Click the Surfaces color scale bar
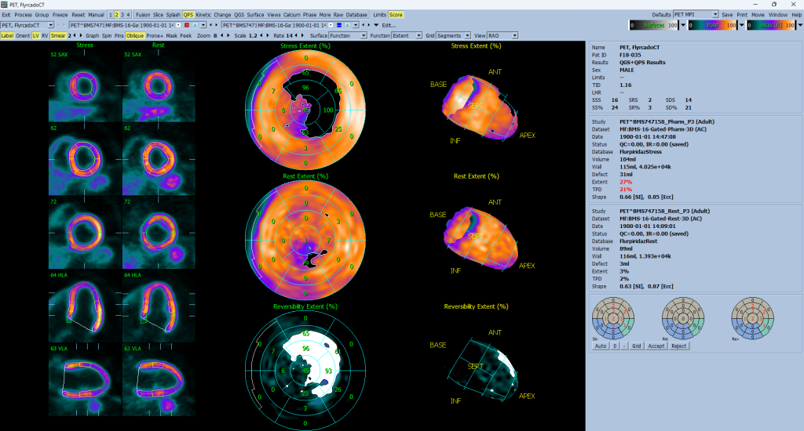The image size is (804, 431). pos(654,24)
